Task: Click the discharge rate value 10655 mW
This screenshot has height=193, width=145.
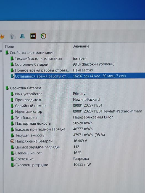Action: (x=82, y=165)
